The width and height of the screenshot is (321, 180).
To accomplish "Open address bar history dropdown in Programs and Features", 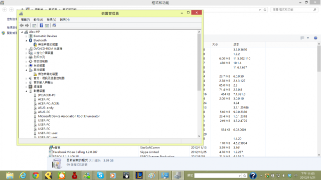I will (x=260, y=9).
